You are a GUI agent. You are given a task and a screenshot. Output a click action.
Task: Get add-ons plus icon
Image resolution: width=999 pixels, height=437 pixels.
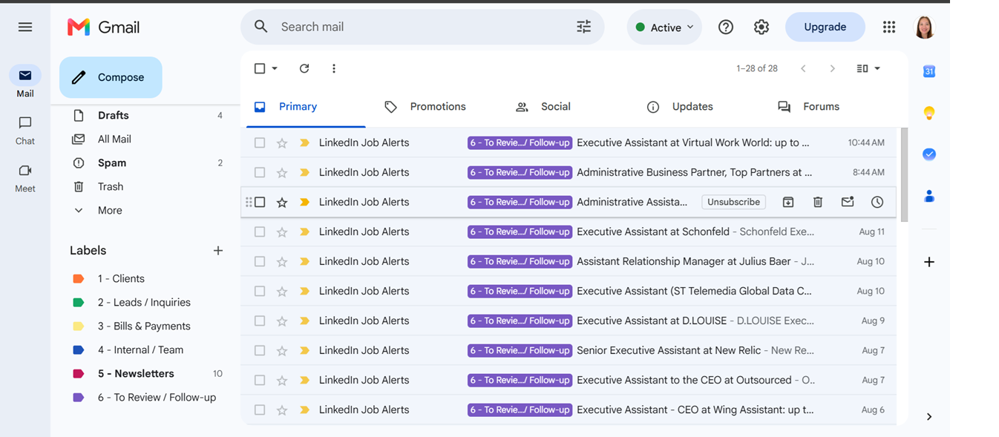pyautogui.click(x=928, y=262)
